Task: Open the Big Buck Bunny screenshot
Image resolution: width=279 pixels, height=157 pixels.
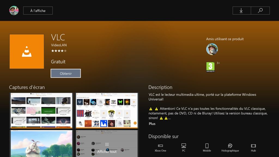Action: pos(41,143)
